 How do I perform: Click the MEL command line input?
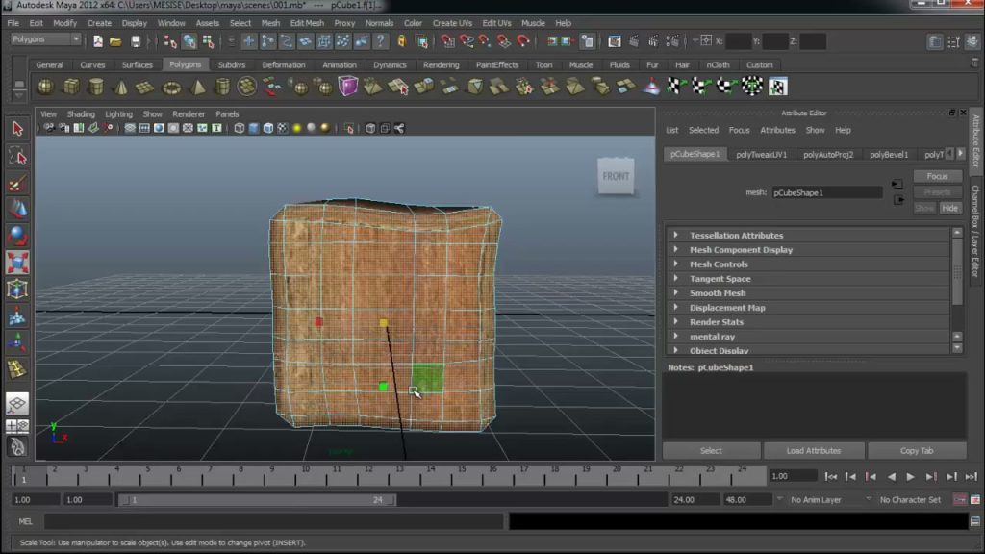(273, 521)
